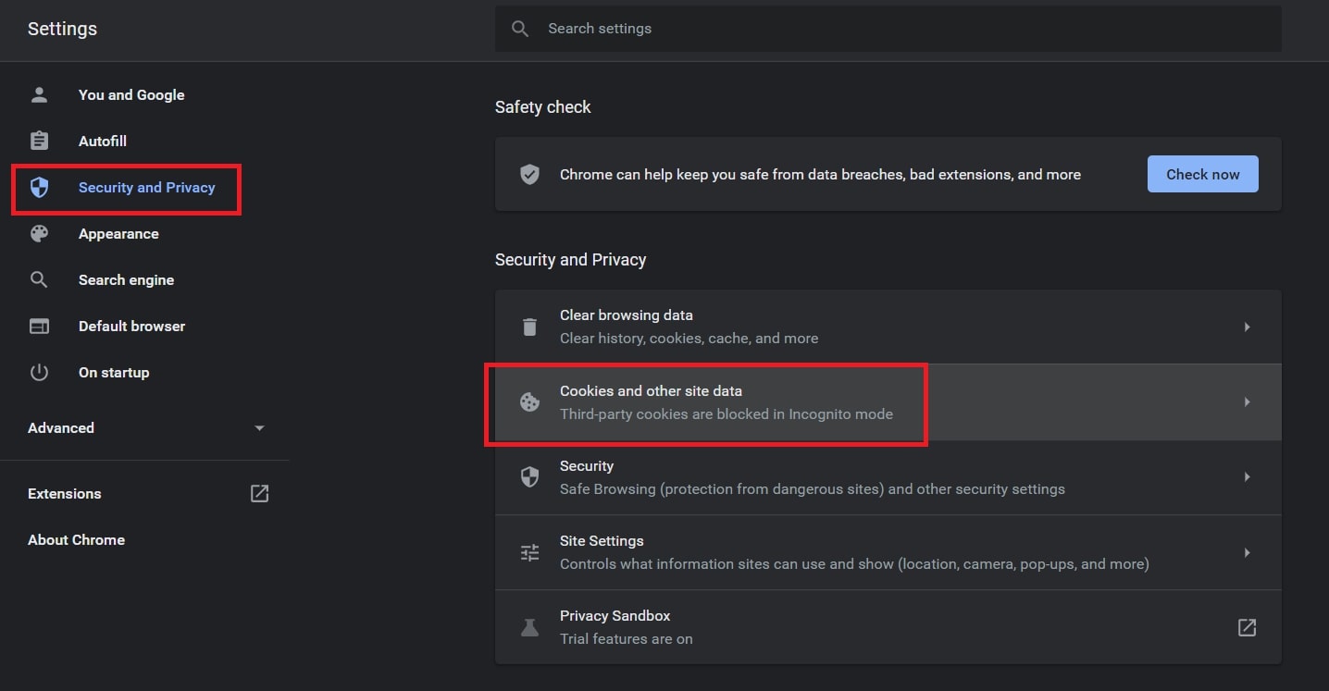Click the Privacy Sandbox flask icon

pos(529,627)
